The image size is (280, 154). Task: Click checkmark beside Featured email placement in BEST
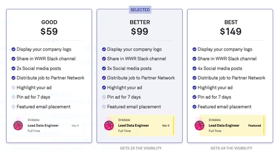point(195,107)
